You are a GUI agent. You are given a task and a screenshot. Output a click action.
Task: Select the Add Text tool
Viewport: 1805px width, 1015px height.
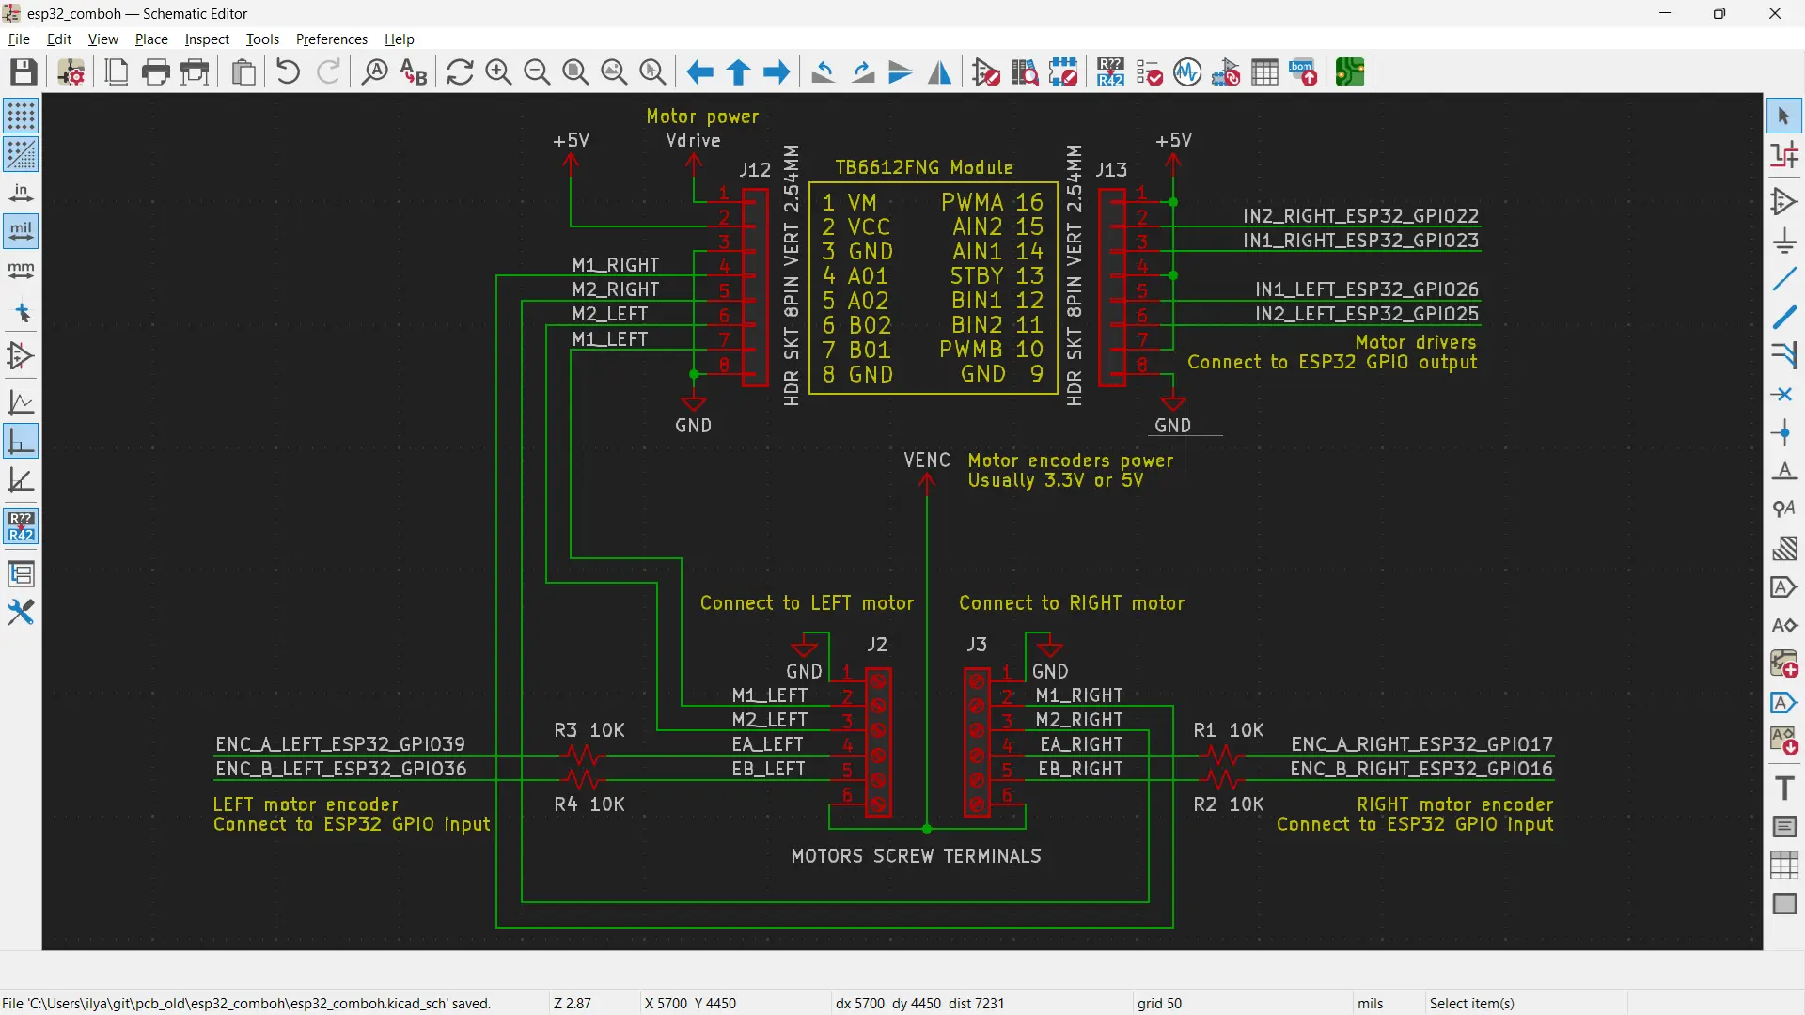[x=1783, y=789]
